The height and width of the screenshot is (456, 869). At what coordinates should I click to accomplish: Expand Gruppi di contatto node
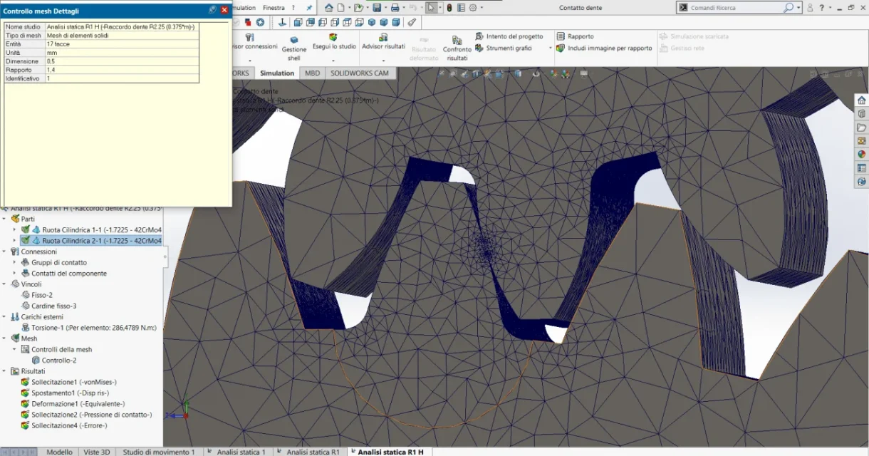(x=15, y=262)
